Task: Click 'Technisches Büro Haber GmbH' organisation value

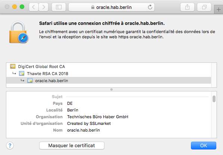Action: point(98,117)
